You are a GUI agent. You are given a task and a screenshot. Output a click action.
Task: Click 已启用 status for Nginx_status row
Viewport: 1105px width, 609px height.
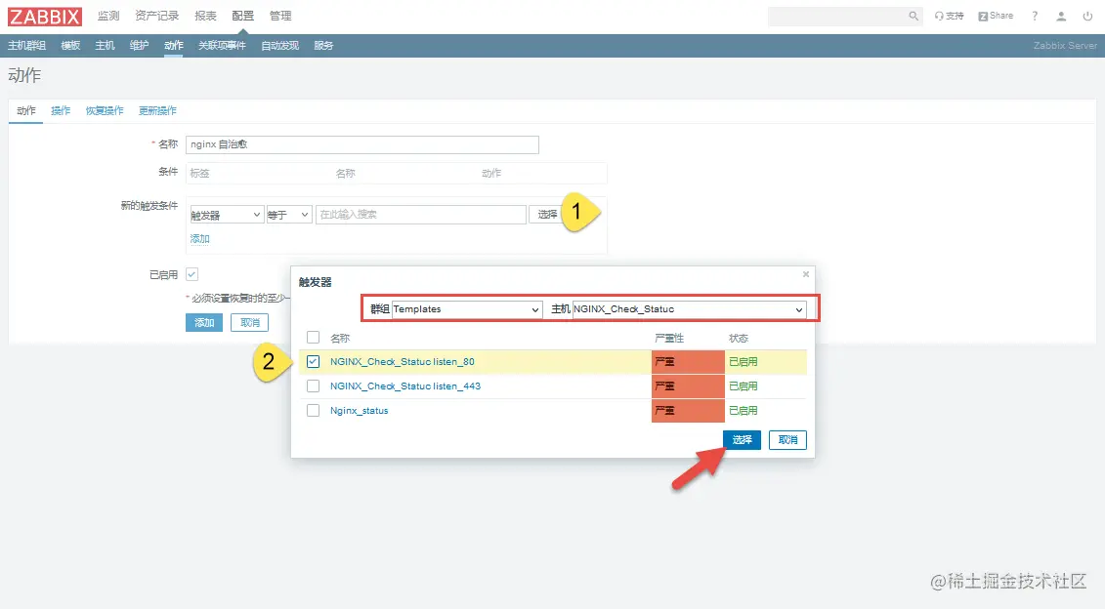[x=744, y=411]
